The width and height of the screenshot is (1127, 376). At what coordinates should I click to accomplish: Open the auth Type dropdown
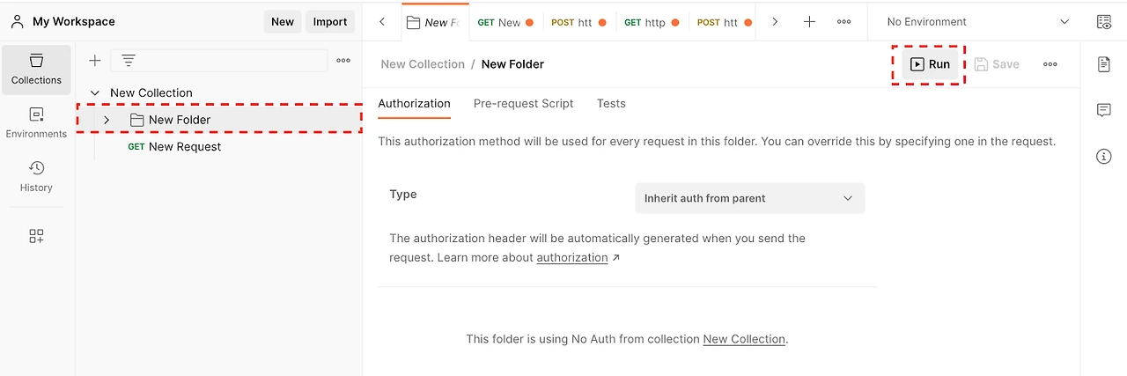[x=749, y=198]
